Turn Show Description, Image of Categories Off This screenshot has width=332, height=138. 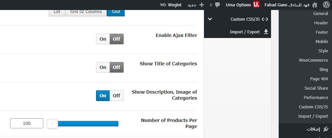click(x=116, y=96)
